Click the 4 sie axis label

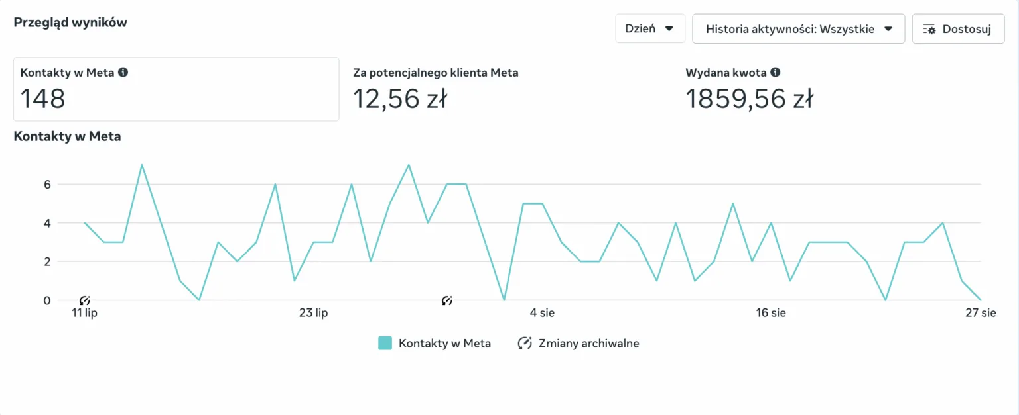(x=542, y=313)
